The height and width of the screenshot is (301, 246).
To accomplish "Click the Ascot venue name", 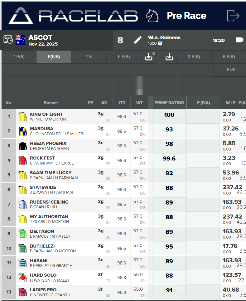I will 40,37.
